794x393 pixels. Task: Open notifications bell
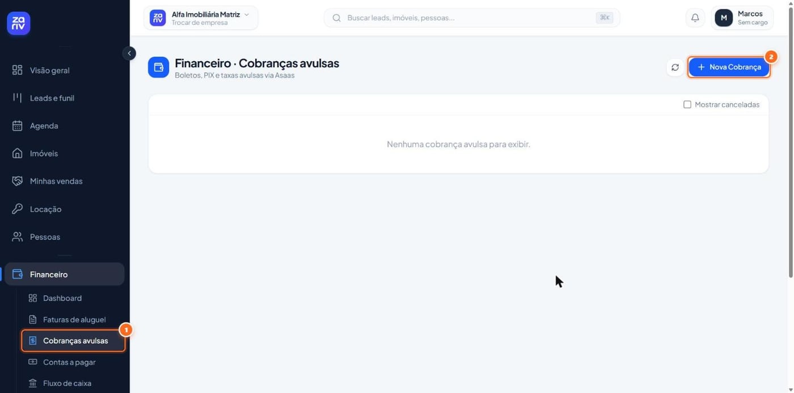(x=695, y=18)
